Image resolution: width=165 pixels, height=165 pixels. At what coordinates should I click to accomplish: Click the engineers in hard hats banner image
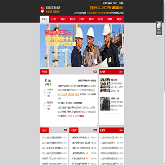coord(82,46)
